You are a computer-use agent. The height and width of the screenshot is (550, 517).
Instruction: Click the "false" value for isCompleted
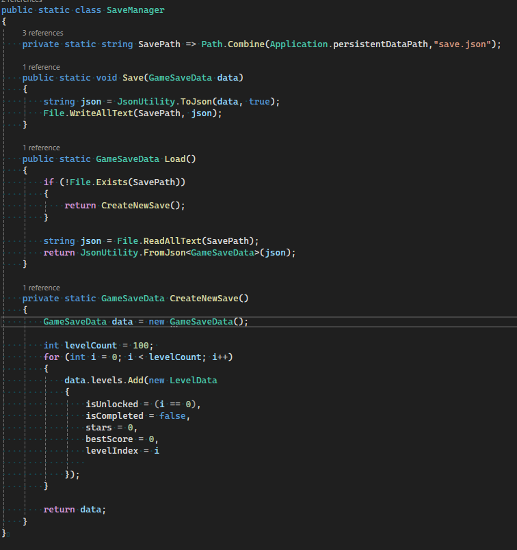point(172,415)
